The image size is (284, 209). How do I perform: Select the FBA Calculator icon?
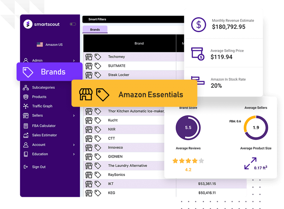(x=26, y=126)
